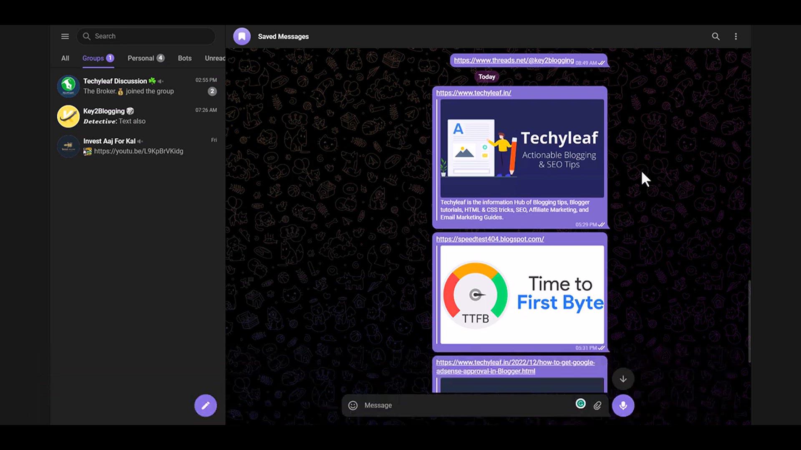Click the Invest Aaj For Kal avatar

pyautogui.click(x=68, y=146)
